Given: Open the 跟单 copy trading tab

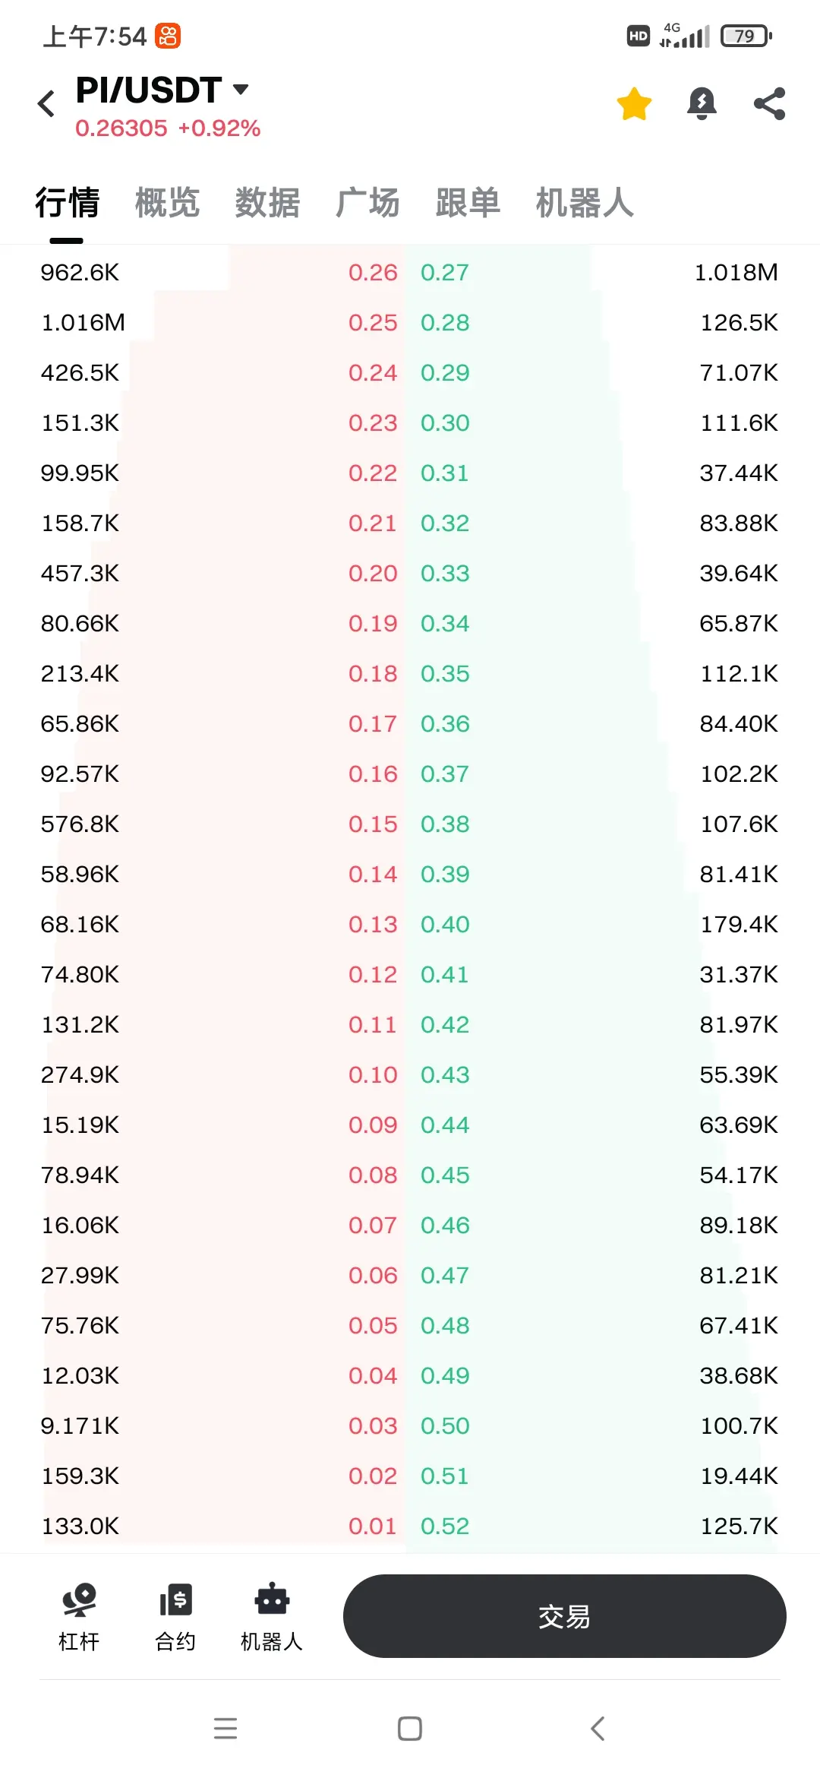Looking at the screenshot, I should coord(468,203).
